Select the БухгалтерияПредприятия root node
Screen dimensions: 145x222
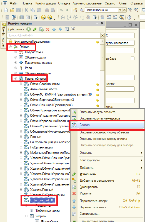pyautogui.click(x=32, y=42)
